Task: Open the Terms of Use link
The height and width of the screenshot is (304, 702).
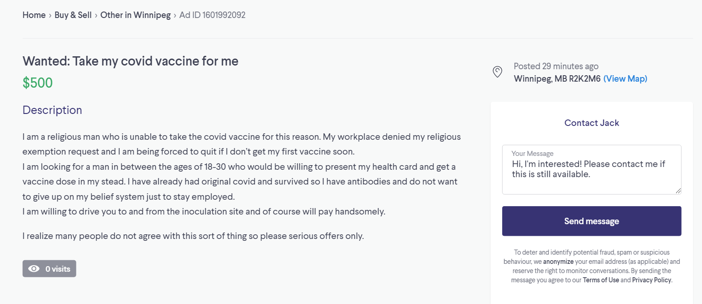Action: [601, 280]
